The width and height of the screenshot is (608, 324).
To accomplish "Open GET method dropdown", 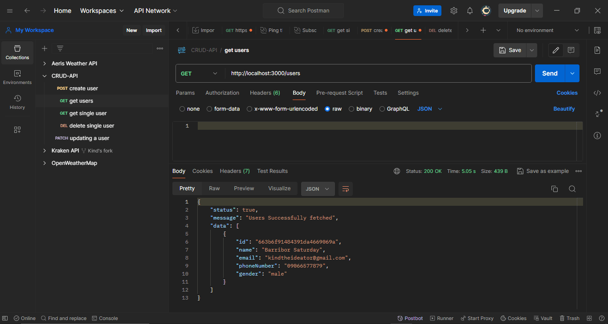I will pos(200,73).
